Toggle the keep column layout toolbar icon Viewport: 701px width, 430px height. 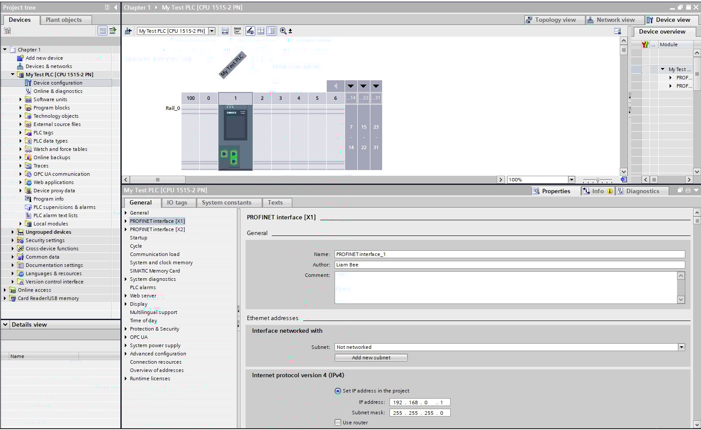(x=271, y=31)
